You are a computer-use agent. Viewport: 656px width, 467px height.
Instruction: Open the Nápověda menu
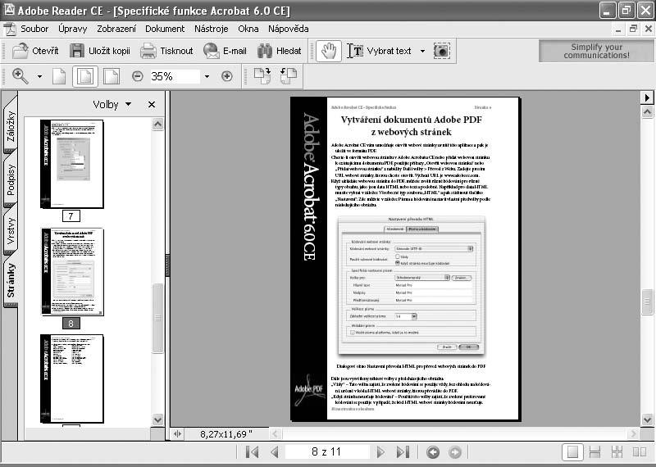[x=289, y=29]
